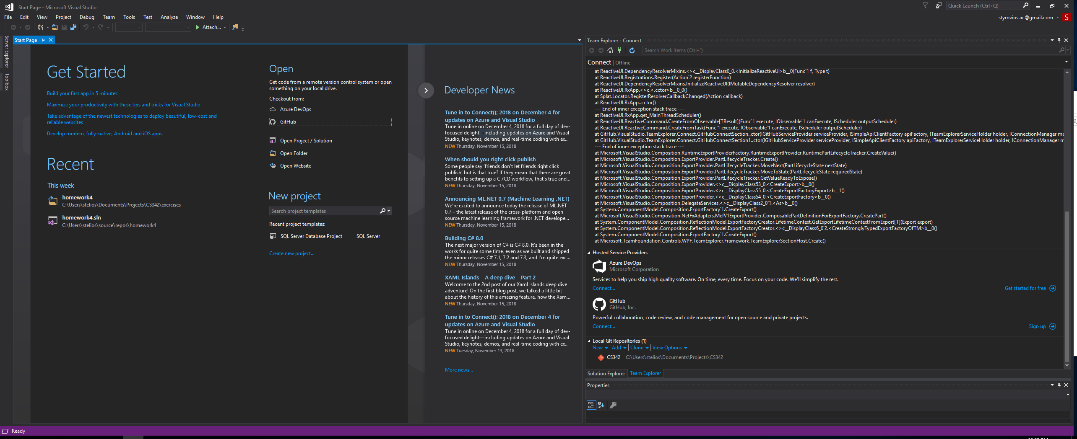Click the Home icon in Team Explorer
1077x439 pixels.
click(x=610, y=50)
